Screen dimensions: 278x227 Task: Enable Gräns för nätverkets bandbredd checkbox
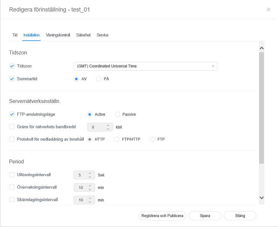(12, 127)
